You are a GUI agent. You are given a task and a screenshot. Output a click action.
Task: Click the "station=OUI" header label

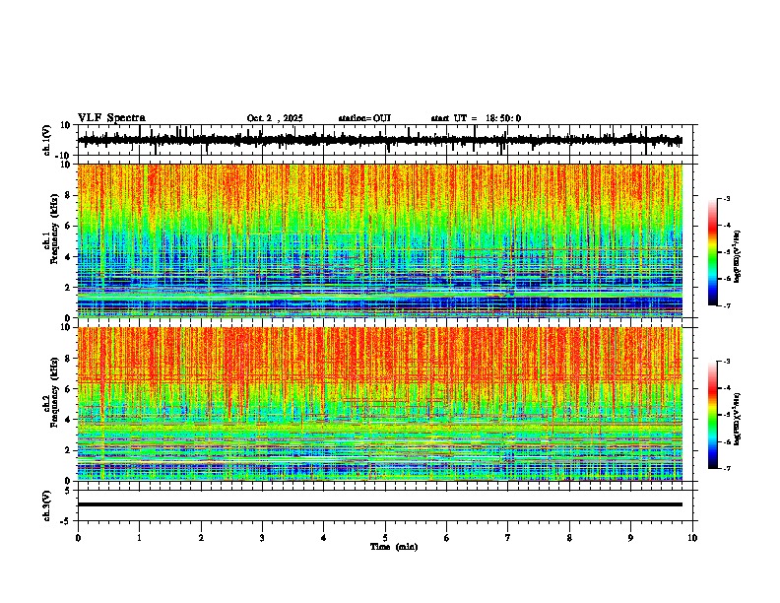pyautogui.click(x=364, y=118)
